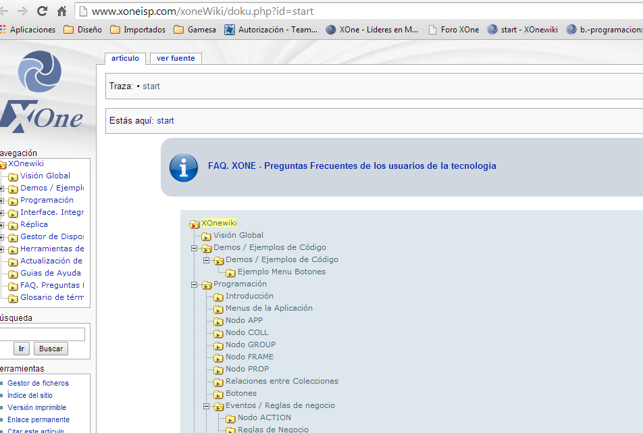
Task: Open Enlace permanente link
Action: [x=38, y=419]
